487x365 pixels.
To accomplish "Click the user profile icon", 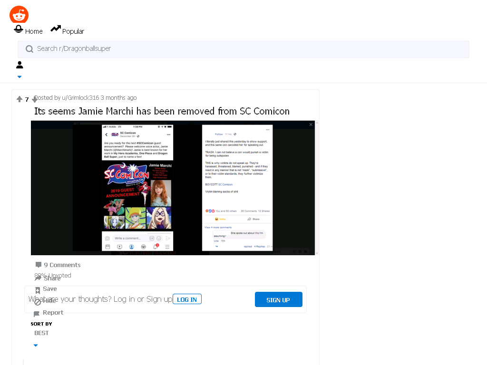I will 19,65.
